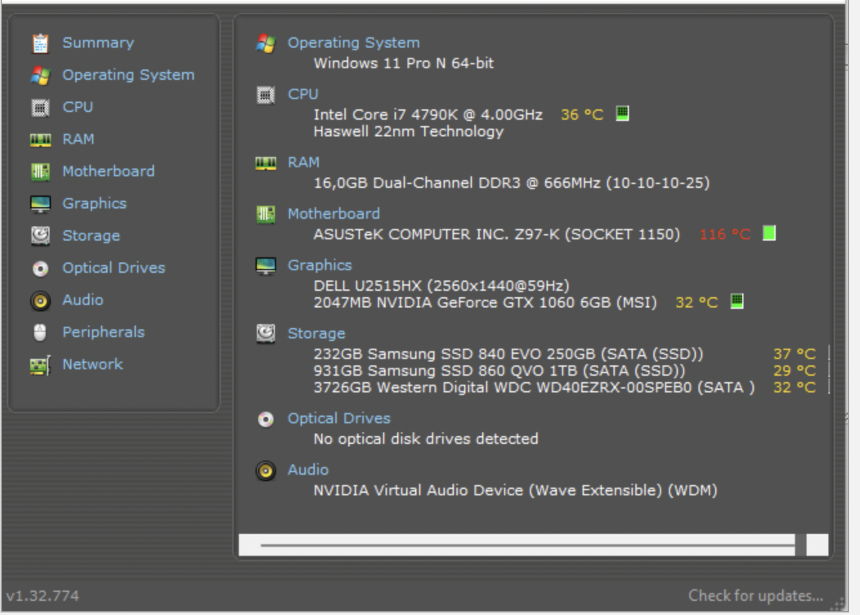Image resolution: width=860 pixels, height=615 pixels.
Task: Click the RAM heading in summary panel
Action: pyautogui.click(x=303, y=162)
